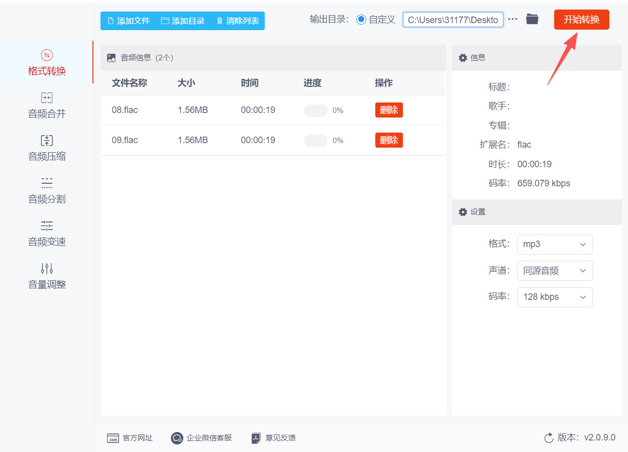628x452 pixels.
Task: Click progress bar of 08.flac
Action: pos(316,110)
